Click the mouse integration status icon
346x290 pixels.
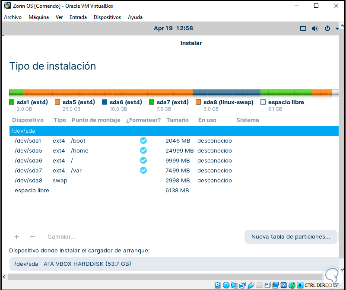pos(292,285)
